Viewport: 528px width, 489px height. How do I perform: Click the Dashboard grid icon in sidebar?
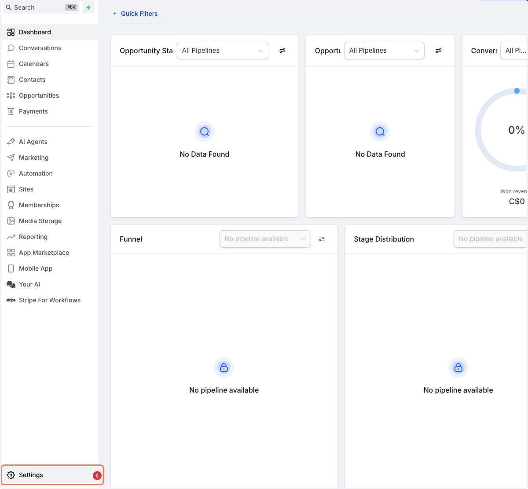11,32
